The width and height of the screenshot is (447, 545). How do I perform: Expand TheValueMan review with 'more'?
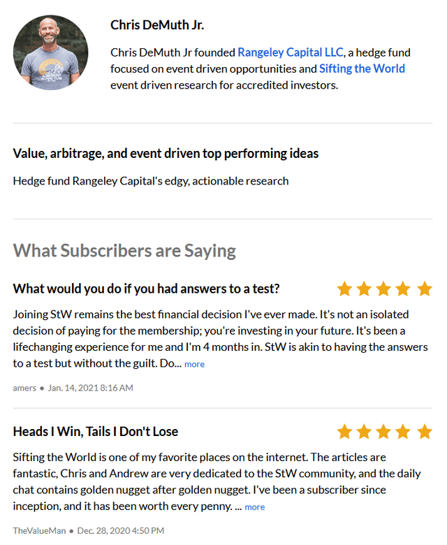(255, 507)
